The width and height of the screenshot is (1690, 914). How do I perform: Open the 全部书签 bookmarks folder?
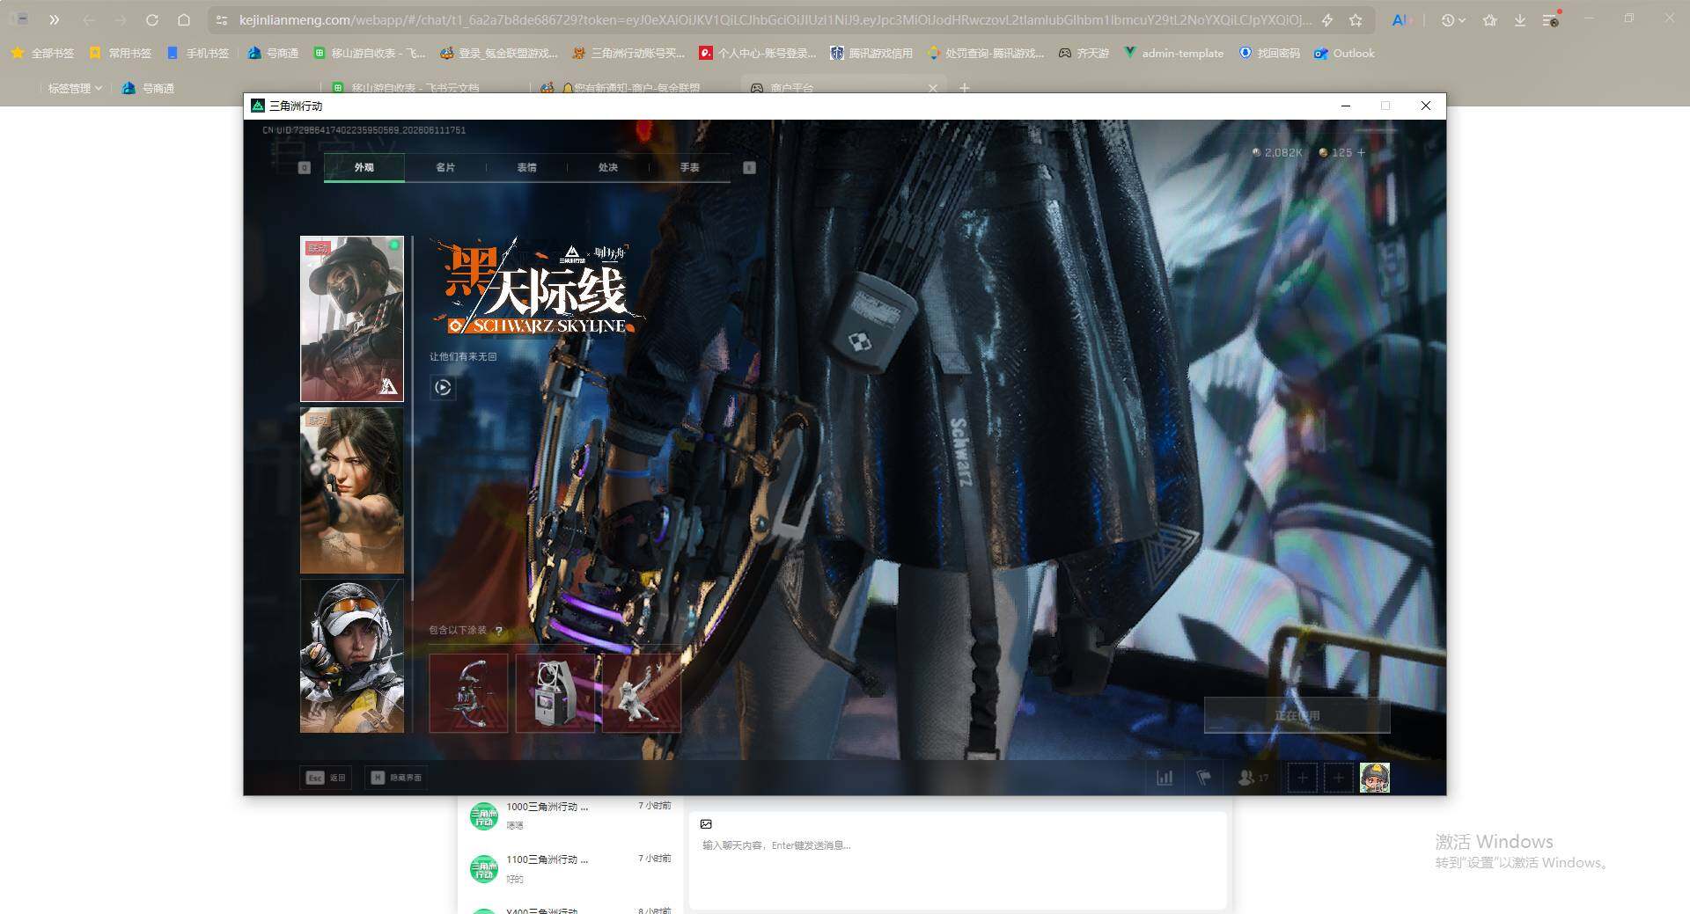click(x=42, y=53)
